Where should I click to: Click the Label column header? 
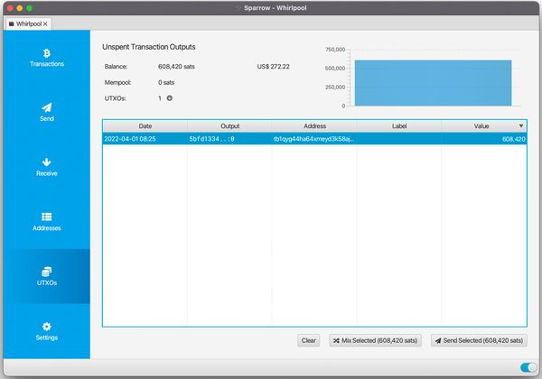point(398,126)
